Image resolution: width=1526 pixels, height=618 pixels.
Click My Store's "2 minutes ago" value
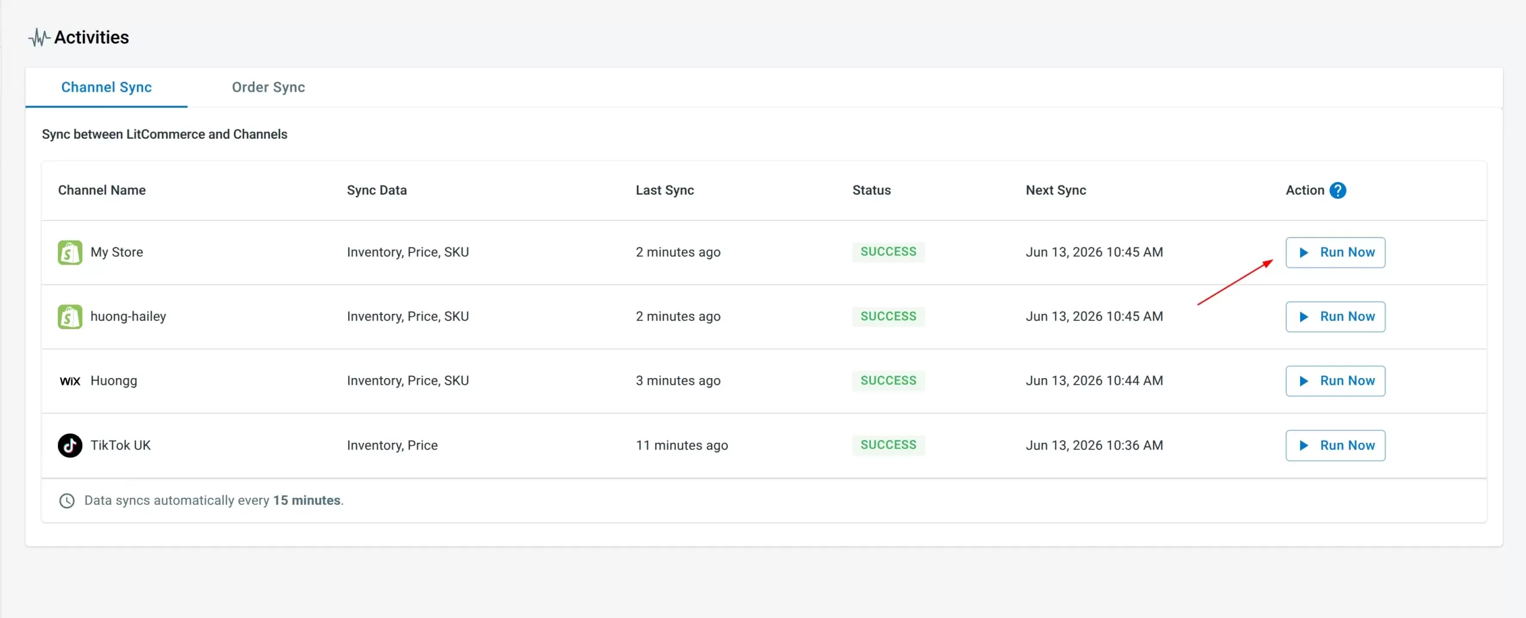coord(678,252)
